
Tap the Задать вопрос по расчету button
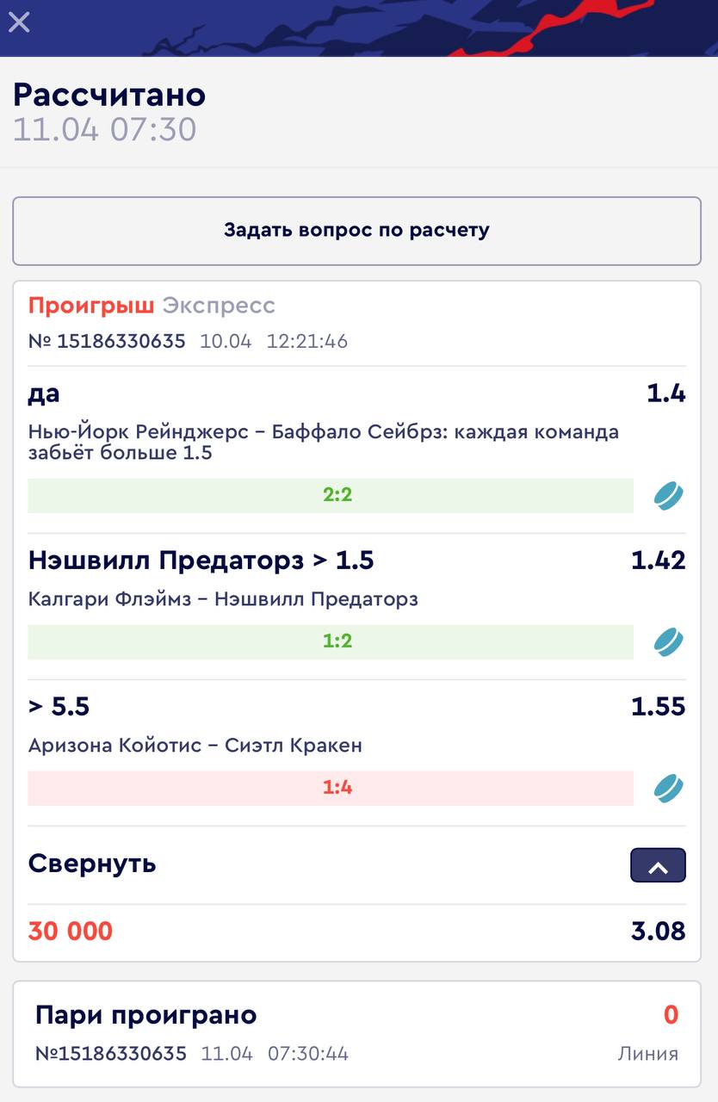[356, 231]
